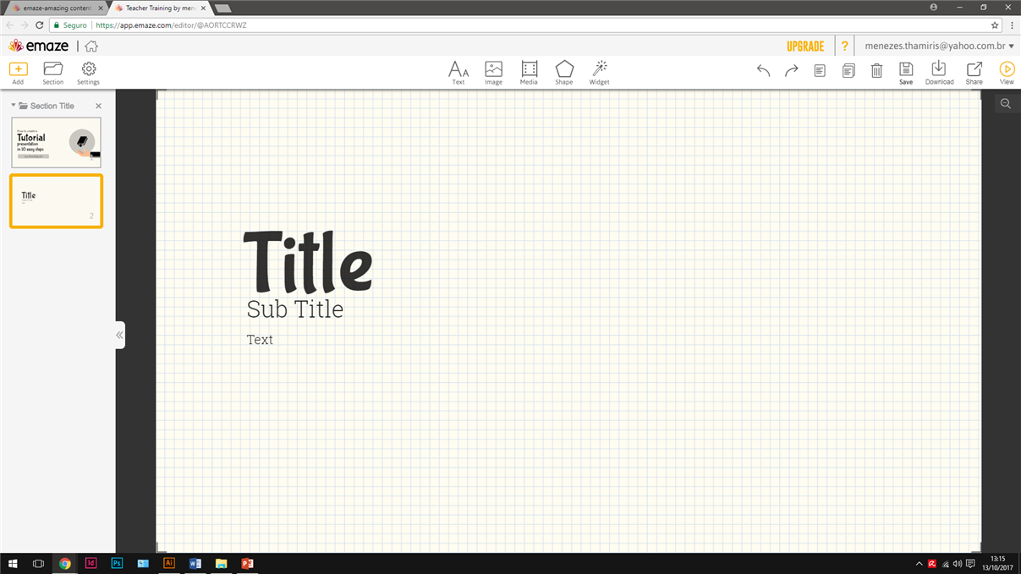
Task: Open help with the question mark
Action: click(844, 46)
